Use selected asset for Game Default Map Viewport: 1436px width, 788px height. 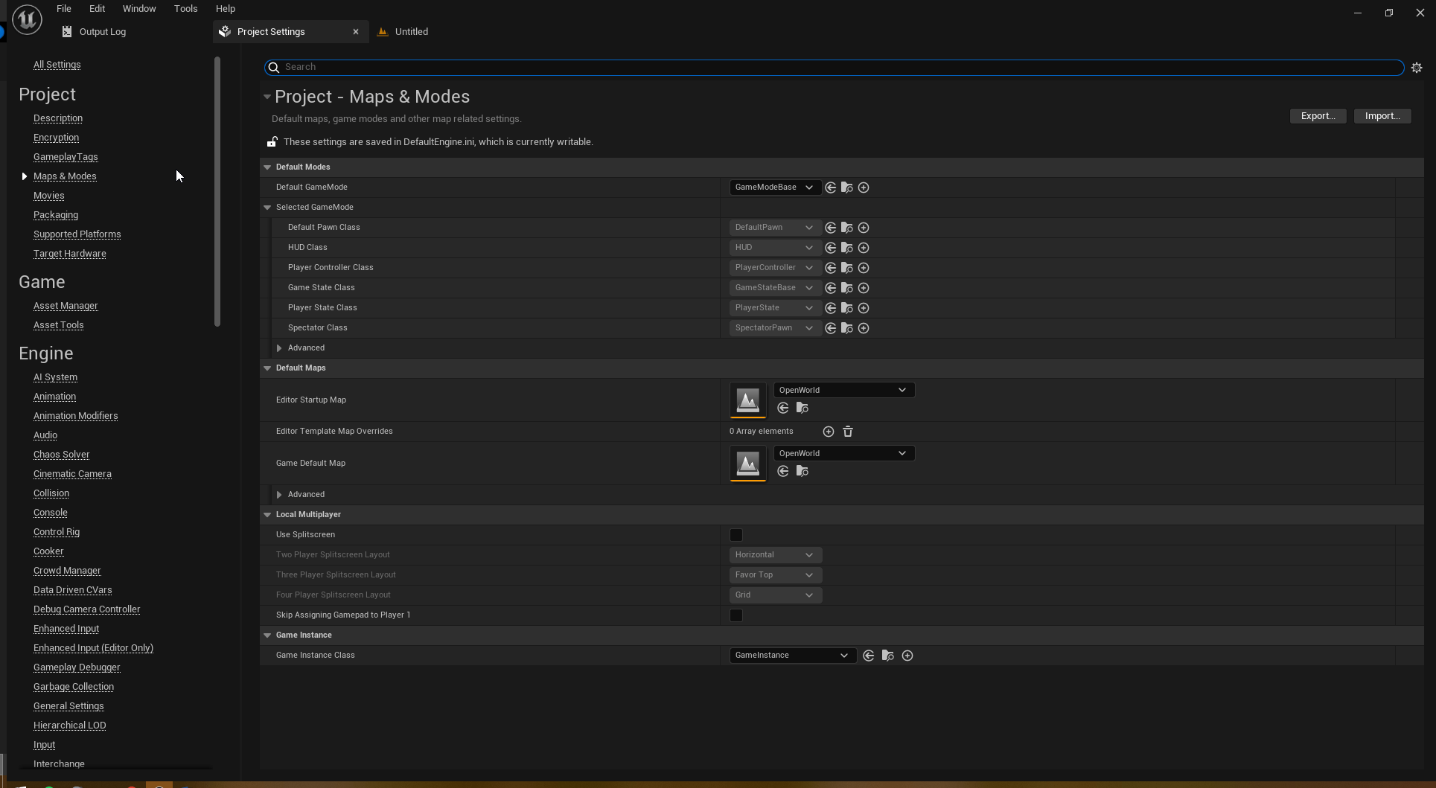click(x=782, y=471)
